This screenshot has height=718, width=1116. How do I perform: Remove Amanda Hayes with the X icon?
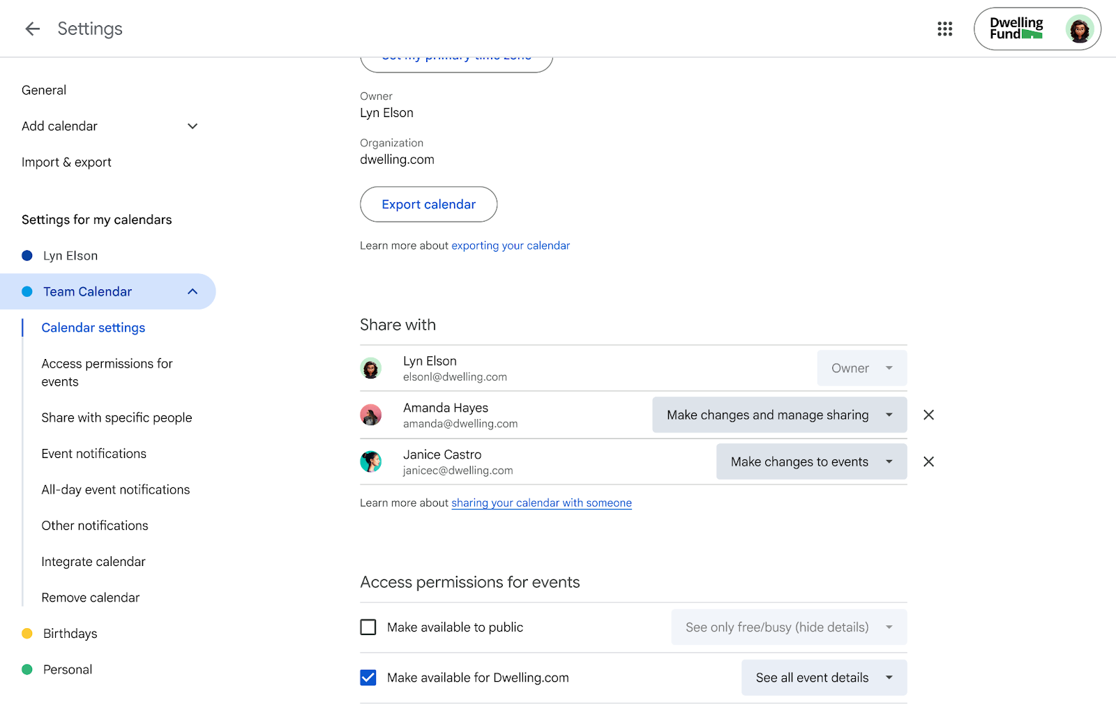pos(928,415)
